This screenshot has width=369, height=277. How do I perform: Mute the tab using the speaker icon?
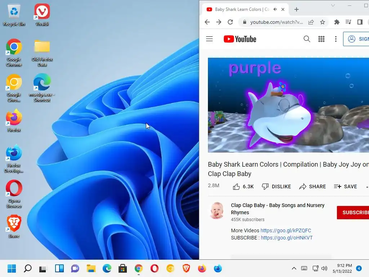pyautogui.click(x=275, y=9)
